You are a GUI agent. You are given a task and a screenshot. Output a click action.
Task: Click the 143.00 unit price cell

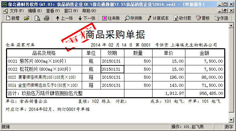coord(169,85)
